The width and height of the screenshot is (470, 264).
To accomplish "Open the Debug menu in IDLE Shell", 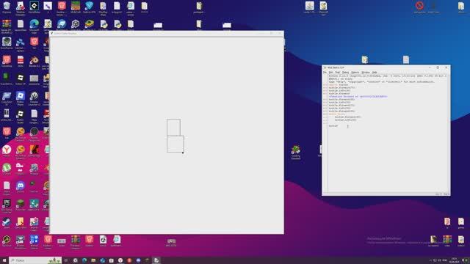I will (346, 72).
